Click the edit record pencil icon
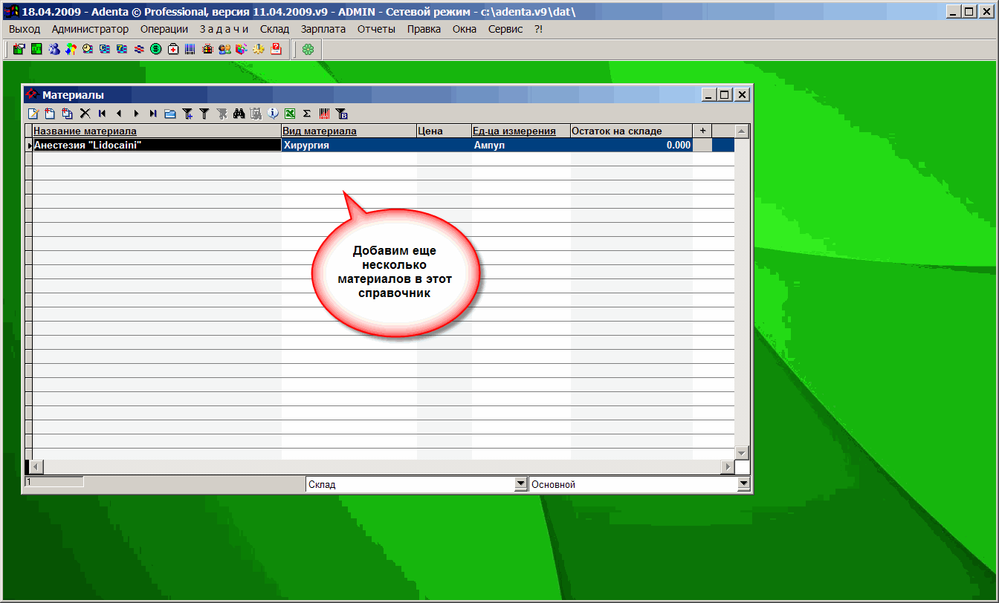This screenshot has width=999, height=603. pyautogui.click(x=33, y=114)
